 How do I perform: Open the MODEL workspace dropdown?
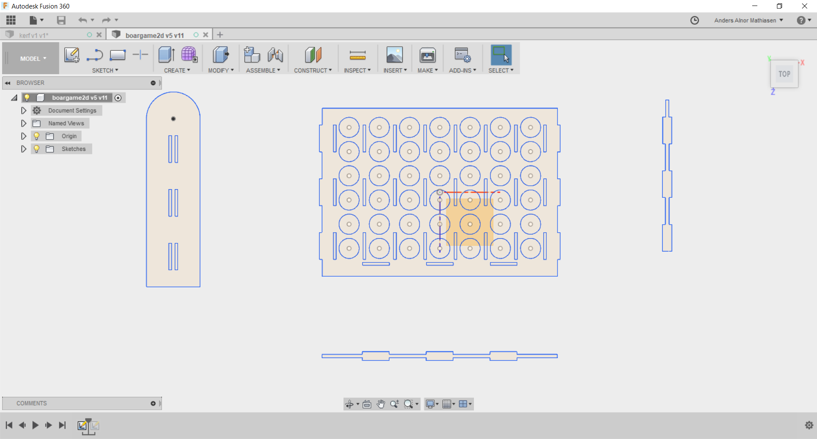point(31,58)
